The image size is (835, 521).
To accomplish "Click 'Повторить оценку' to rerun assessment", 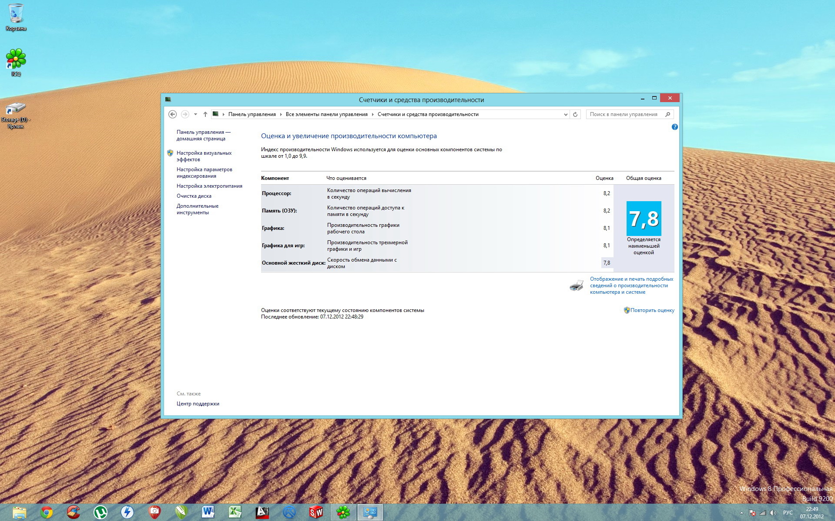I will (652, 310).
